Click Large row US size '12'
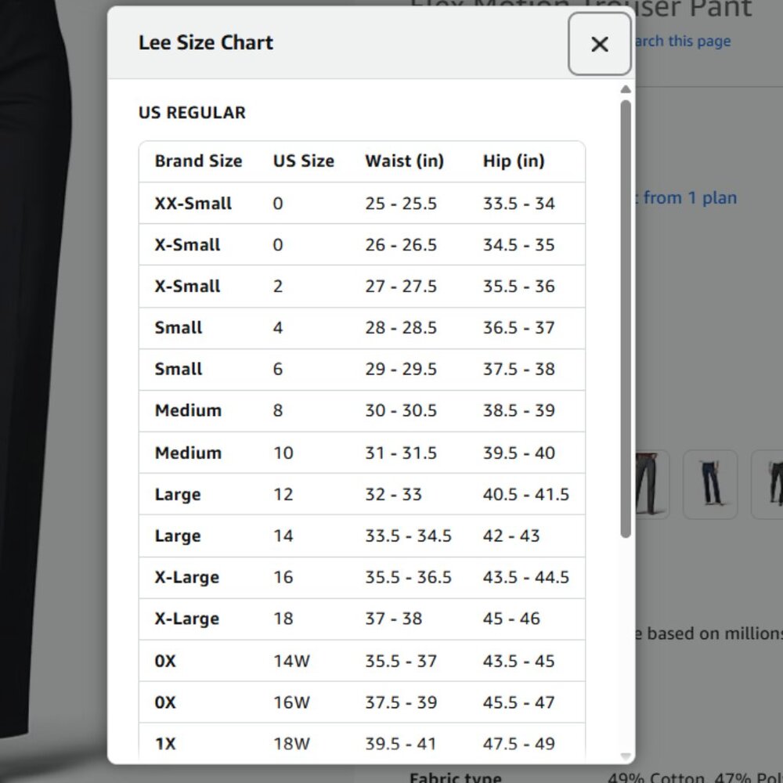This screenshot has width=783, height=783. point(283,494)
